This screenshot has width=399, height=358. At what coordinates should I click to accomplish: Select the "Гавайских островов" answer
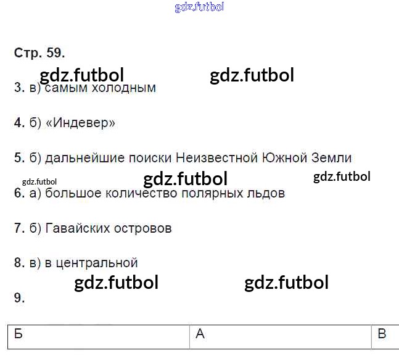tap(108, 228)
